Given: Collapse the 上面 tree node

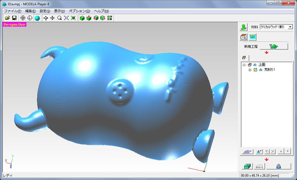Looking at the screenshot, I should click(x=244, y=65).
